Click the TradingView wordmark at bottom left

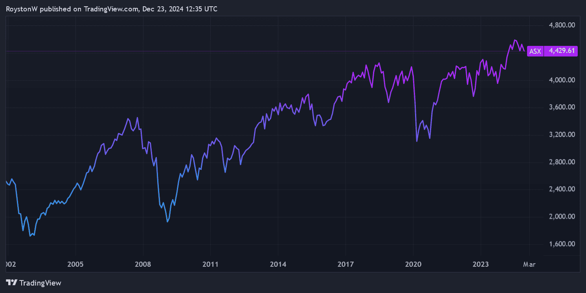pos(40,283)
